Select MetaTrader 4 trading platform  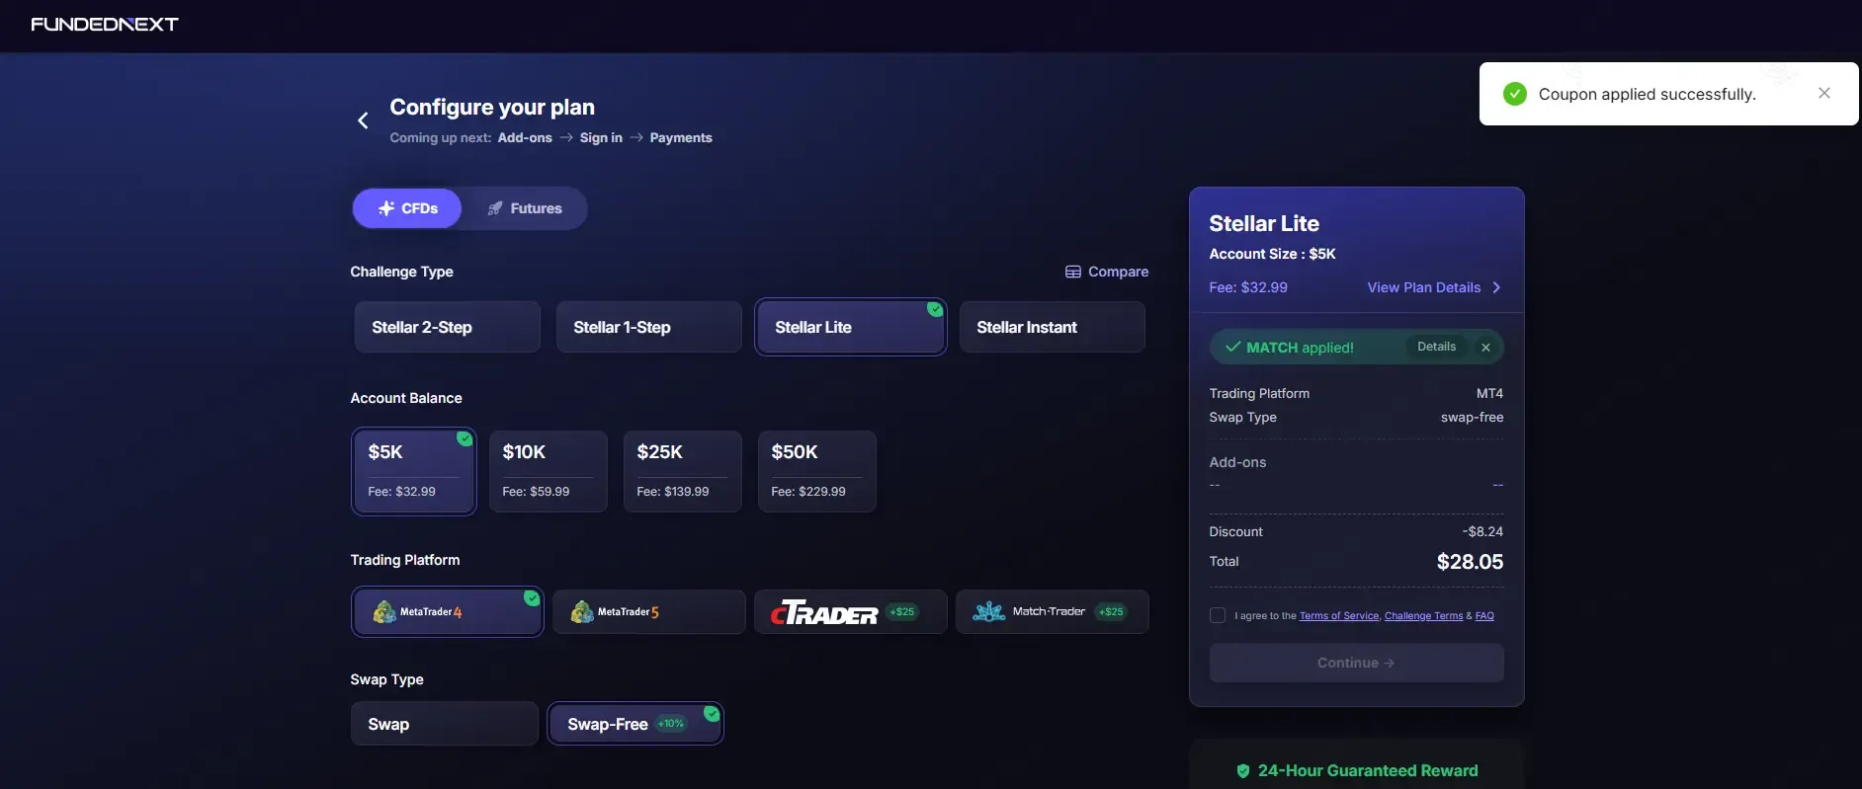(448, 612)
